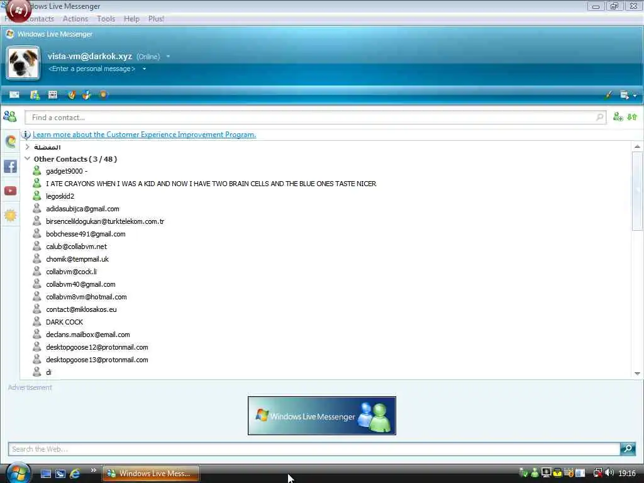
Task: Click the Search the Web field
Action: tap(314, 449)
